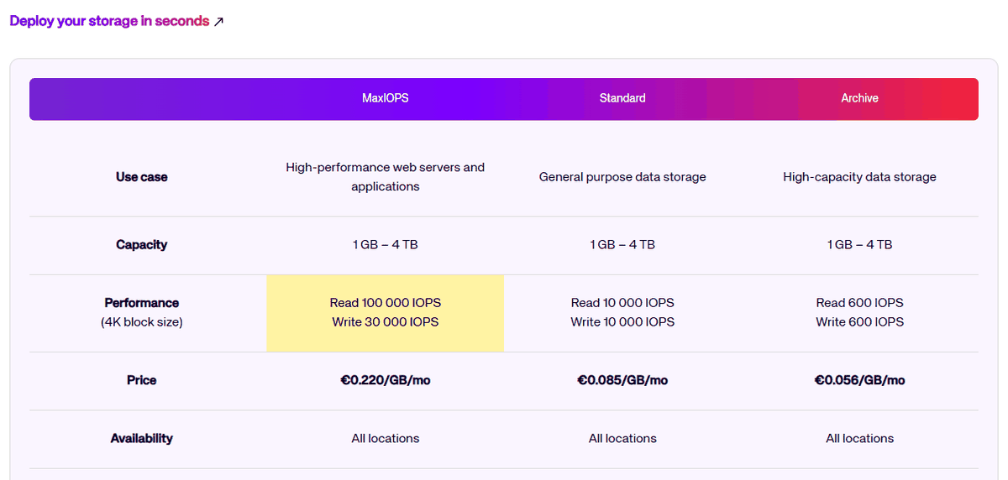Click the Archive price '€0.056/GB/mo'
Viewport: 1008px width, 480px height.
pos(860,380)
